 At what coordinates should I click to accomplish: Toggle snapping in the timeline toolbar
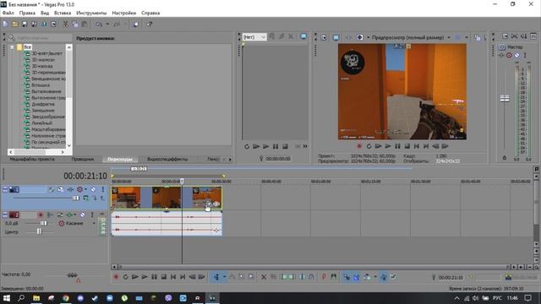coord(347,277)
